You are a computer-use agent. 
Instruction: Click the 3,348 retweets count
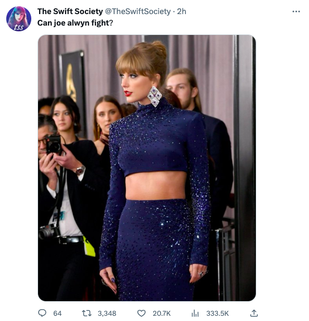(x=107, y=313)
